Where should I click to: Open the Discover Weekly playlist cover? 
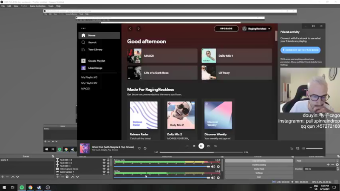click(218, 115)
